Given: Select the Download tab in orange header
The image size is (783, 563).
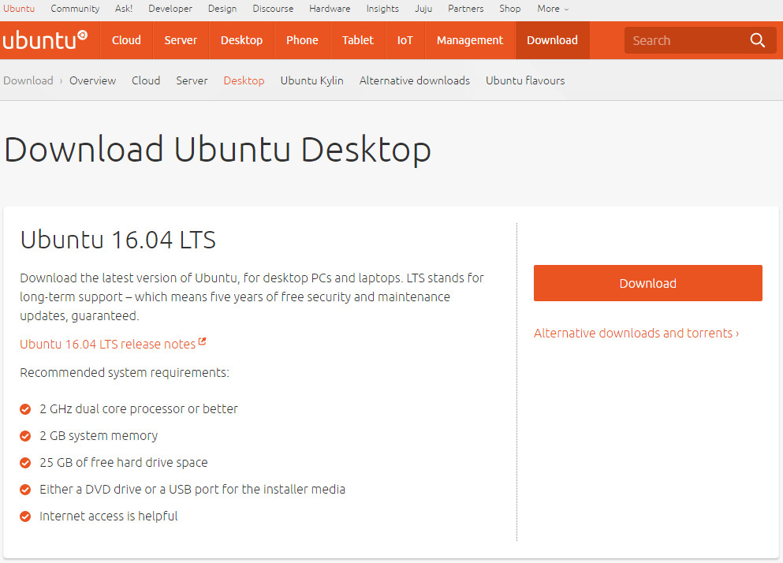Looking at the screenshot, I should [x=552, y=40].
